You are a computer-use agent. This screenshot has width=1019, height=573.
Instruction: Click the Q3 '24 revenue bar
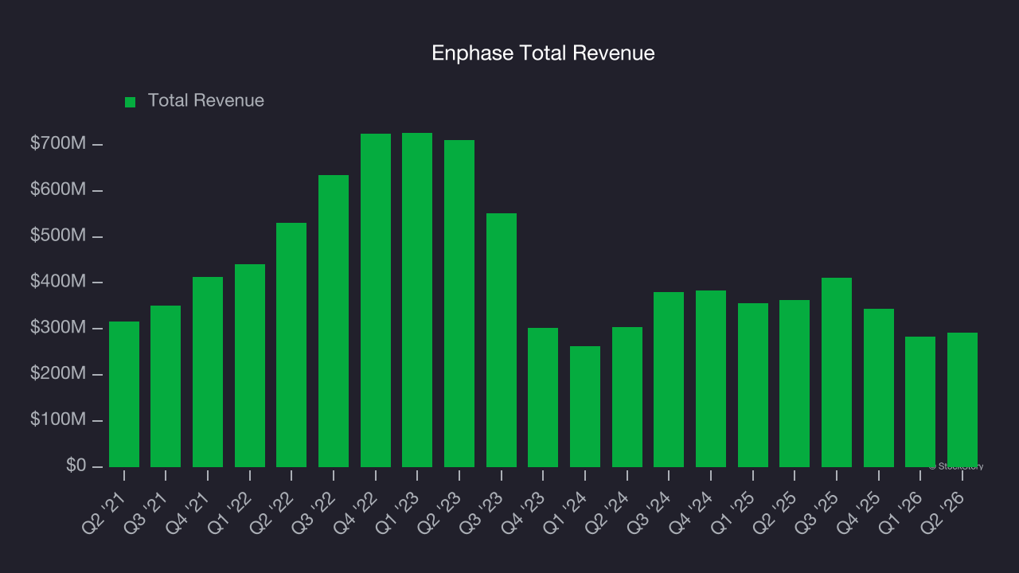point(669,380)
